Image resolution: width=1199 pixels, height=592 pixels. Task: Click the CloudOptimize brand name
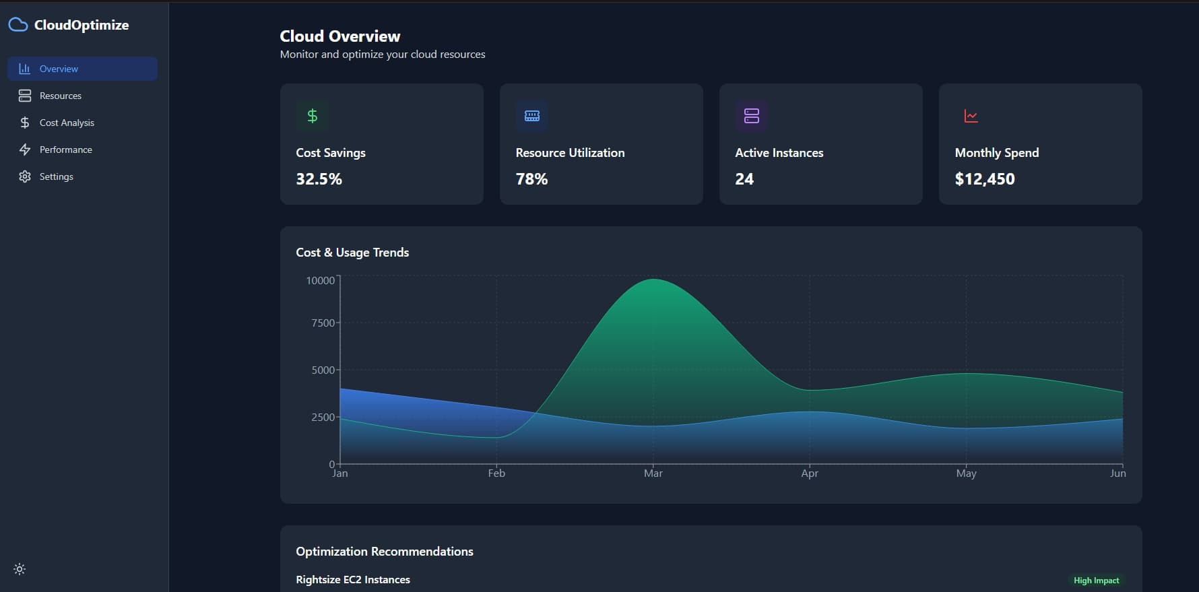(82, 25)
